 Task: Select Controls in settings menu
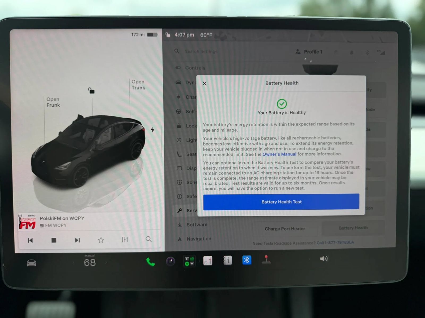point(190,68)
